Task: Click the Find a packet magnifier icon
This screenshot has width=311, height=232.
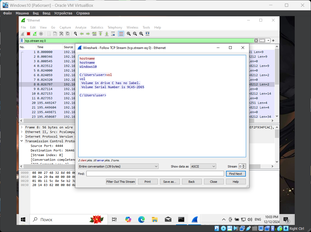Action: (x=75, y=34)
